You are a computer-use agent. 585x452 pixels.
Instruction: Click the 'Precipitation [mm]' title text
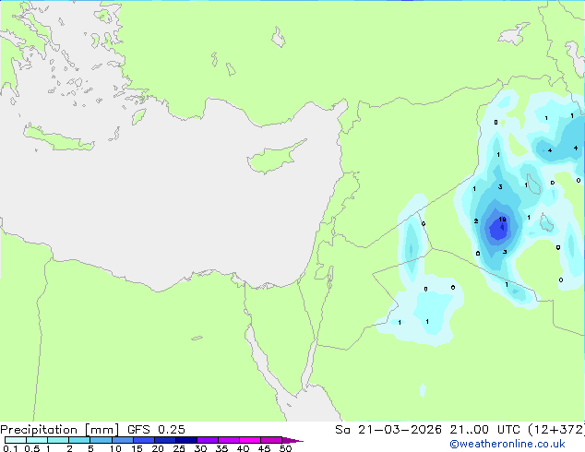tap(60, 430)
